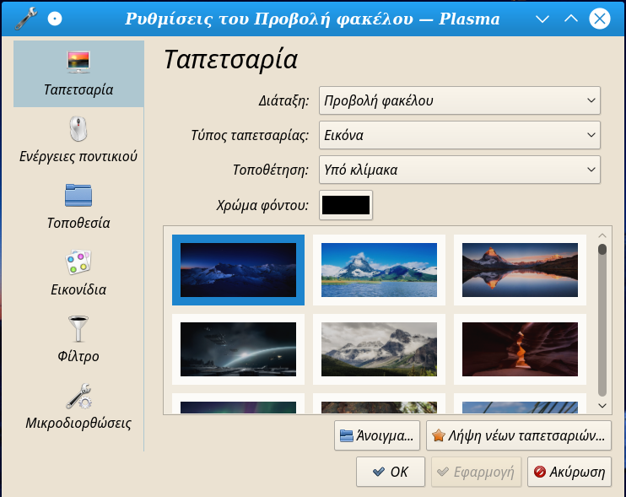Select the blue sky cables wallpaper
This screenshot has width=626, height=497.
pos(520,404)
